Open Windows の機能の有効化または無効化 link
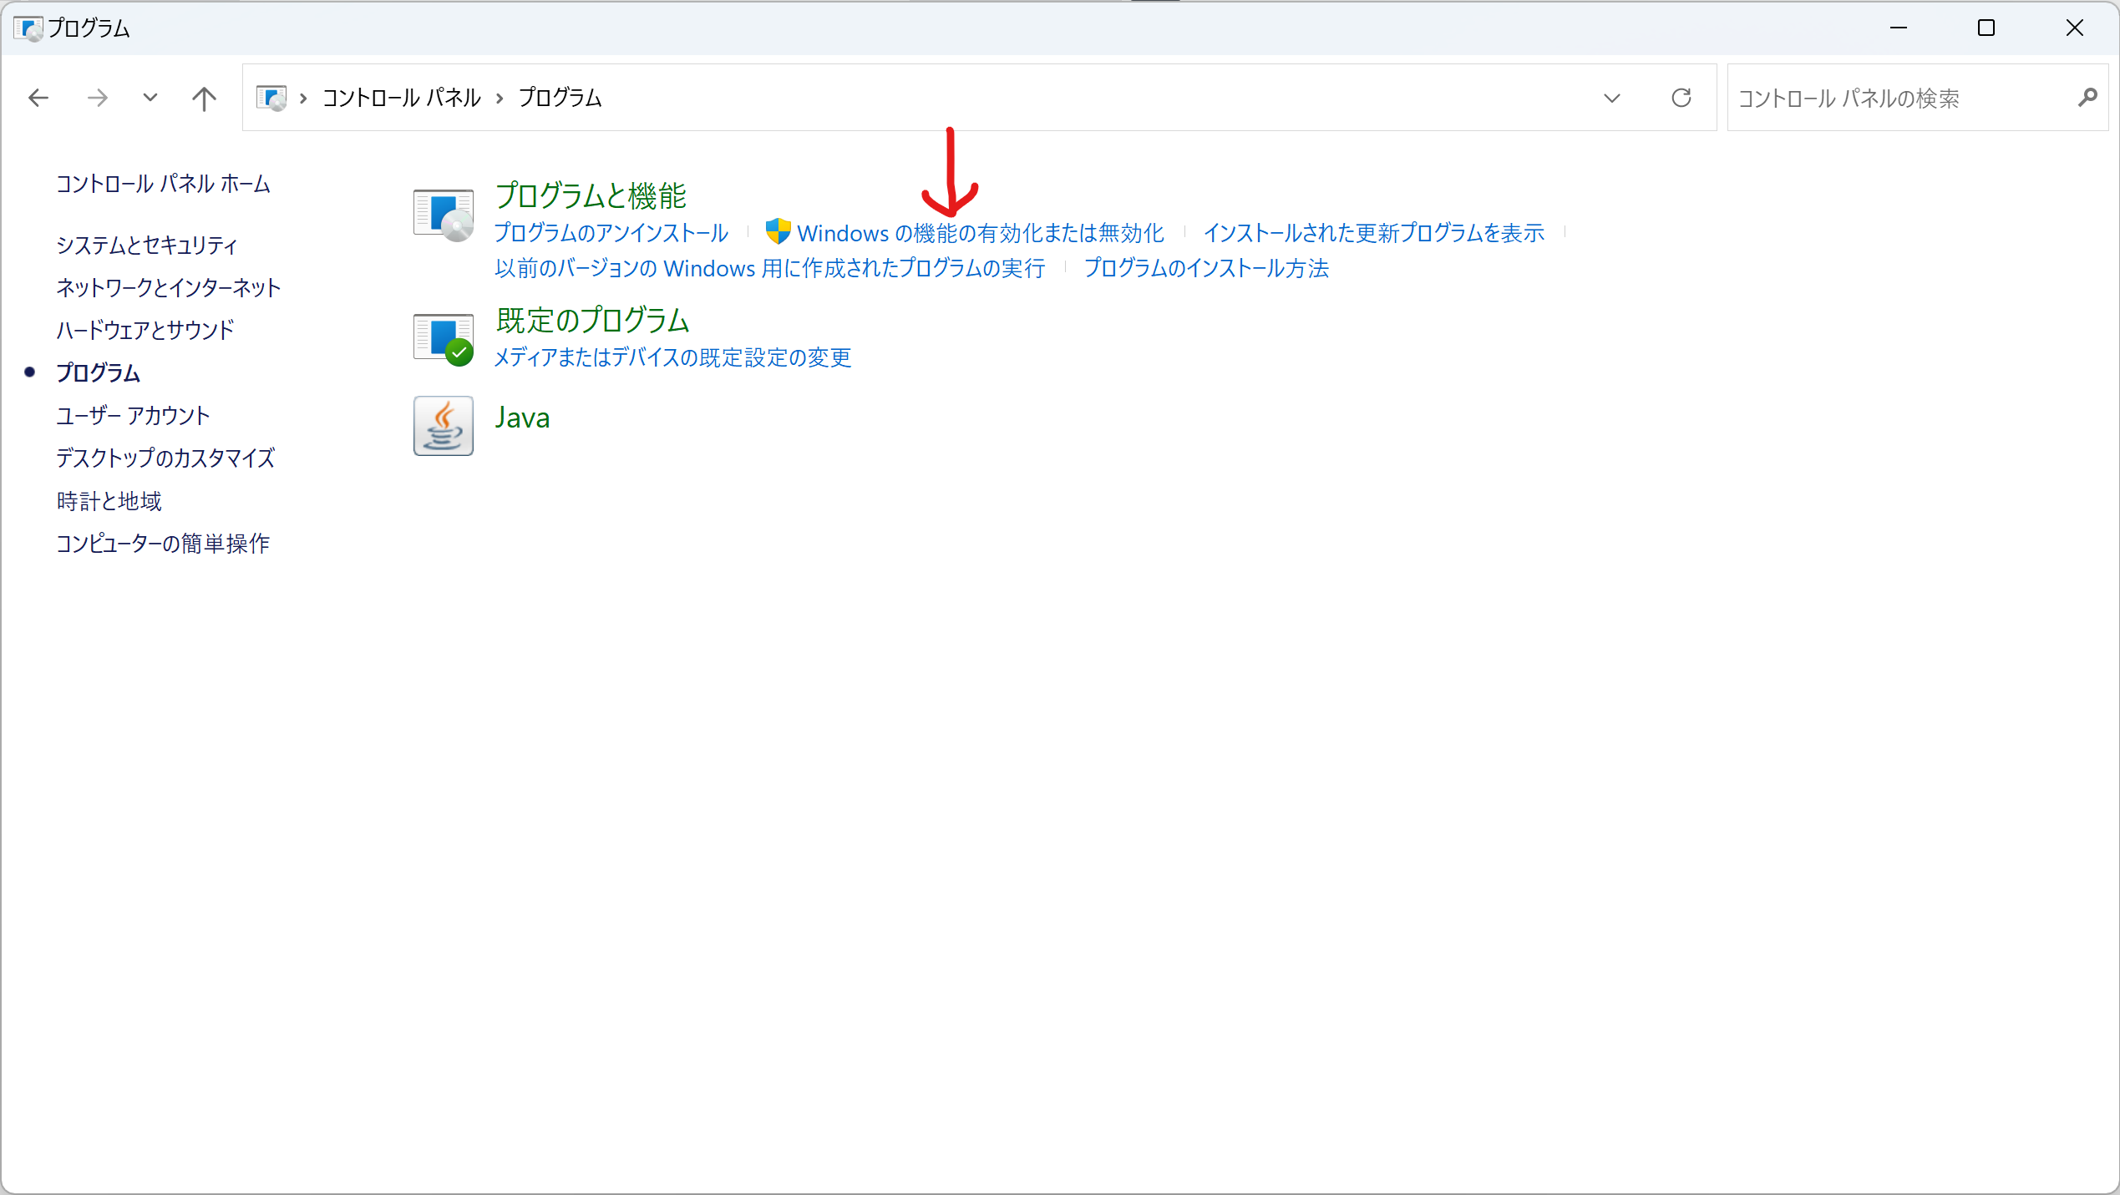 (x=980, y=233)
